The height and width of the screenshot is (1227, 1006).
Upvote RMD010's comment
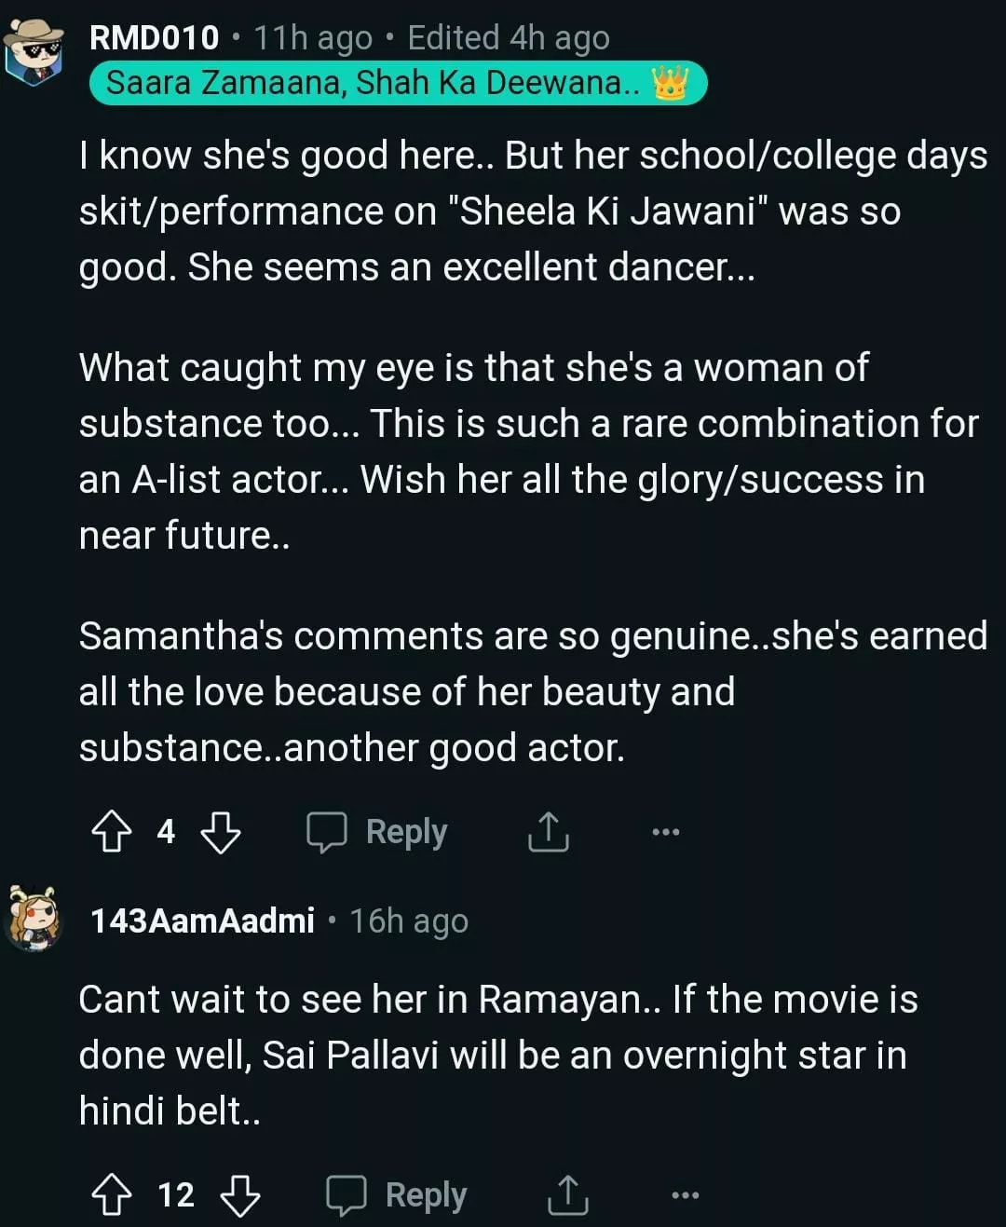click(x=112, y=831)
